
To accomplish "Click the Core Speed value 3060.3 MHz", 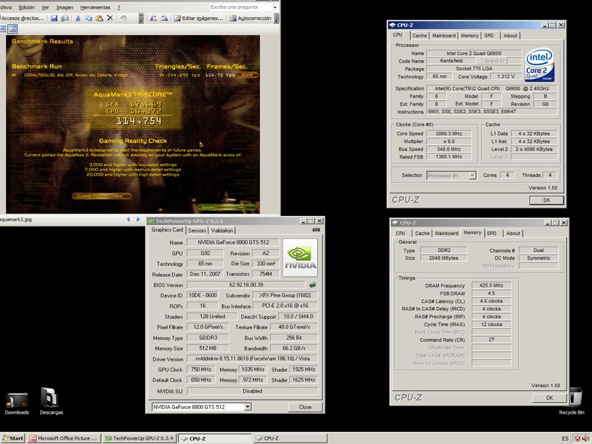I will tap(448, 134).
